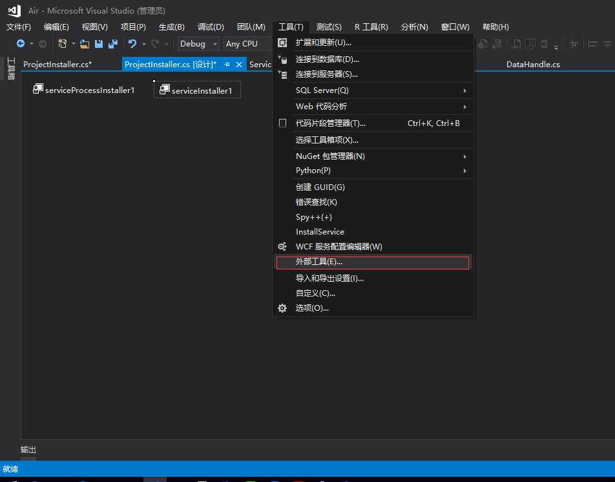Open the 调试(D) menu
Screen dimensions: 615x482
tap(211, 26)
